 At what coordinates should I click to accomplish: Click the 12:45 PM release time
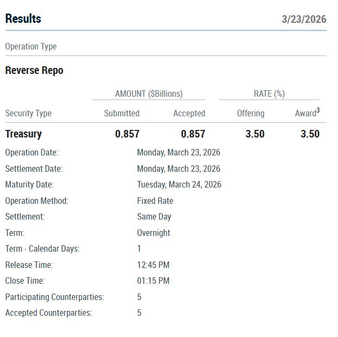pos(153,265)
